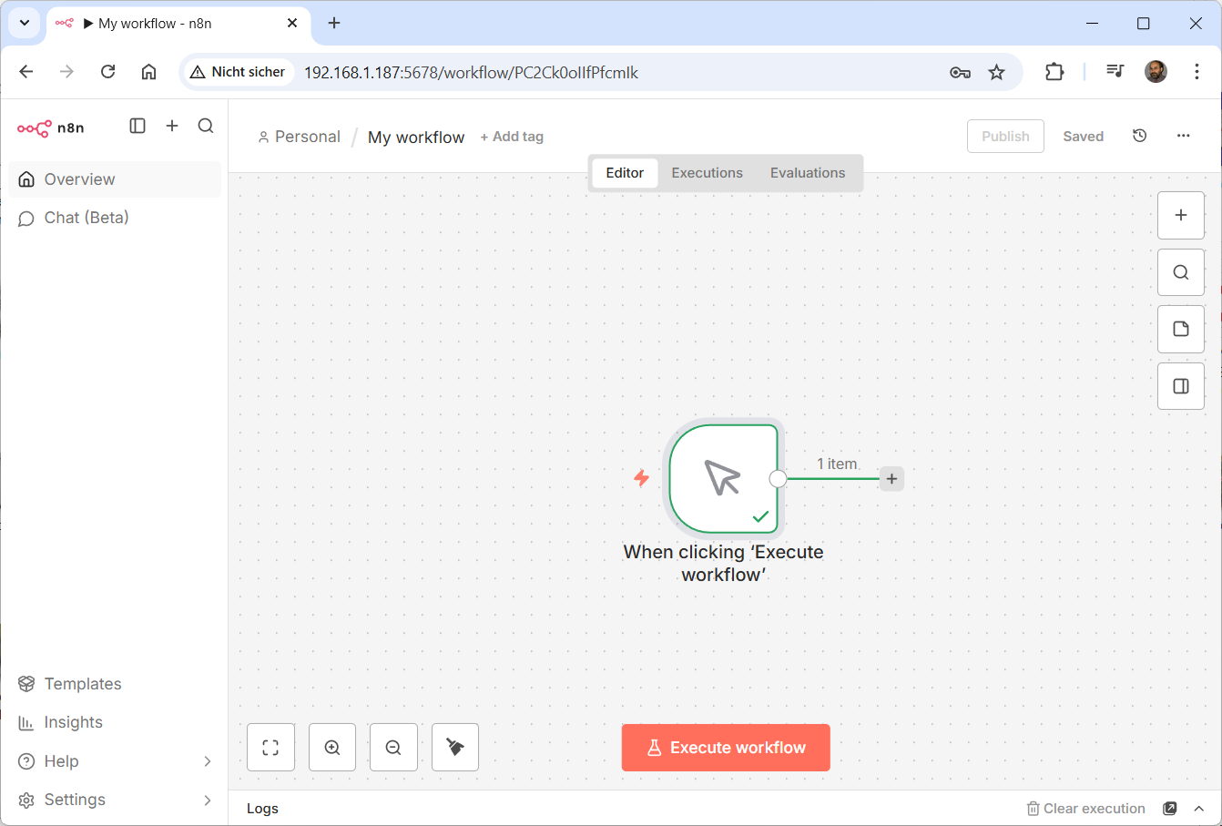
Task: Zoom out of the workflow canvas
Action: 393,748
